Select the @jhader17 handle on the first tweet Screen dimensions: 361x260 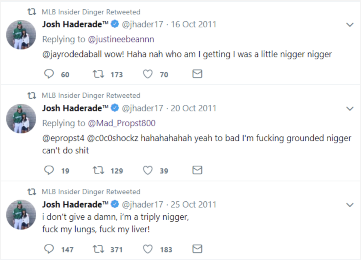tap(142, 24)
